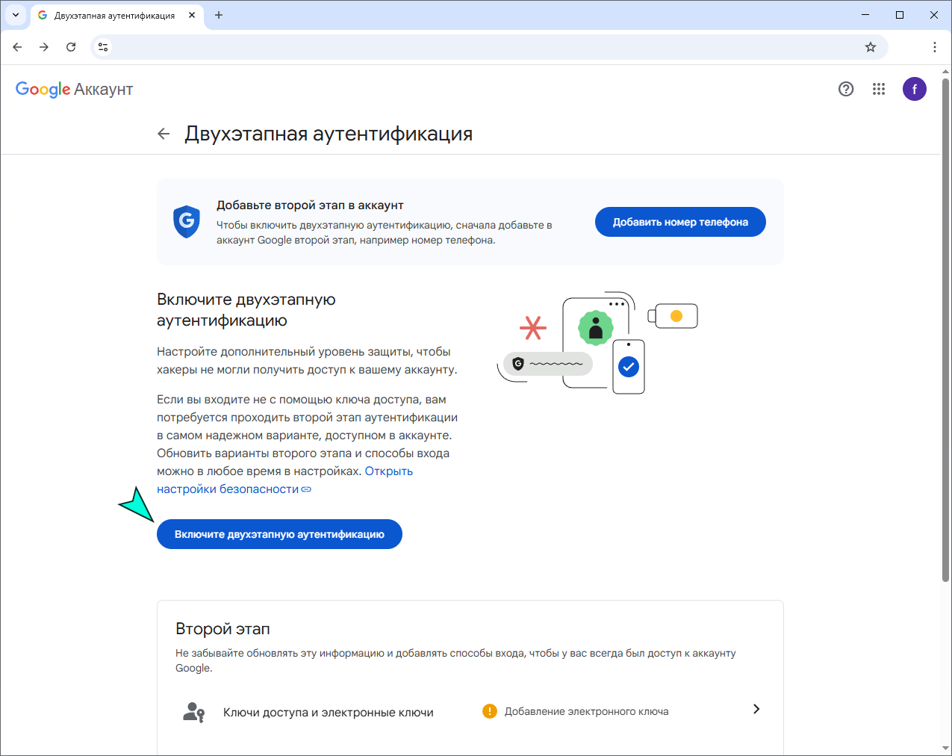Click the purple profile avatar "f"
The height and width of the screenshot is (756, 952).
tap(915, 89)
